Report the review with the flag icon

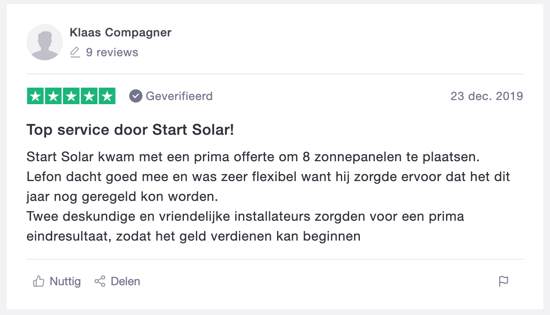coord(504,282)
